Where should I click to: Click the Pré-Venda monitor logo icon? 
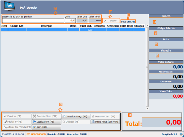point(9,7)
